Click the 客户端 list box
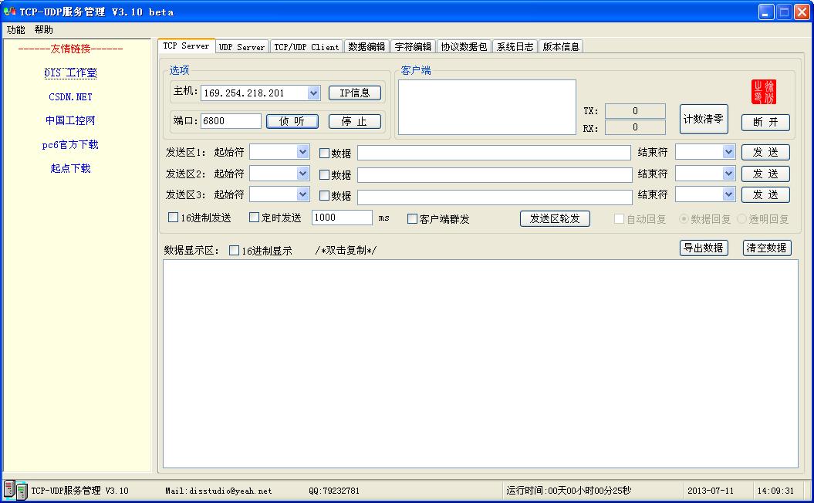 coord(487,107)
